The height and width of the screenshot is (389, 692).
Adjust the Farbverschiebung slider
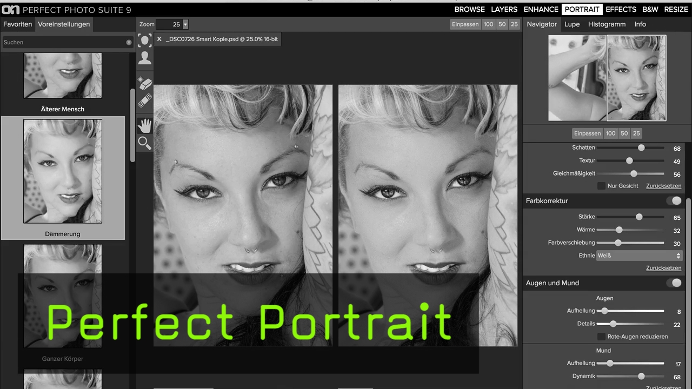[x=618, y=243]
